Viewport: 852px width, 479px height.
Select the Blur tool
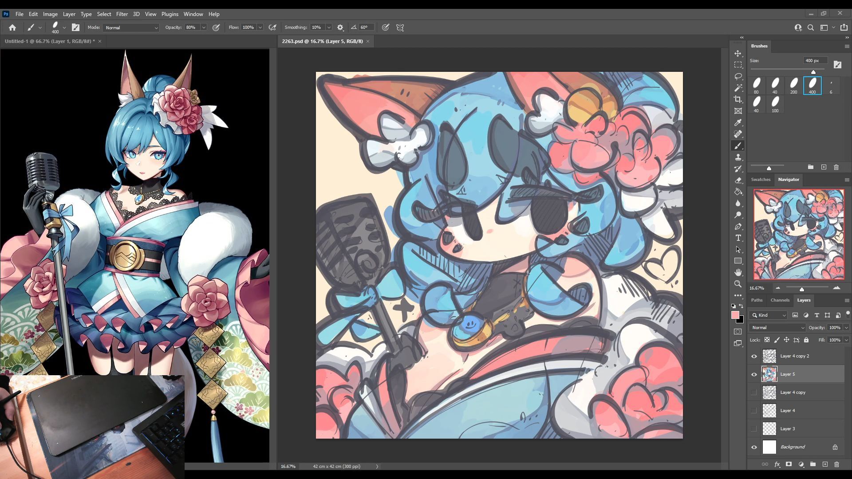[x=738, y=203]
